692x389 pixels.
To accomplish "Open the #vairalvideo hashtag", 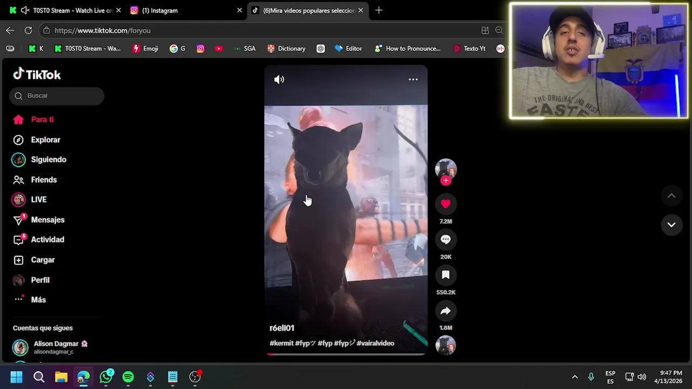I will pyautogui.click(x=375, y=343).
